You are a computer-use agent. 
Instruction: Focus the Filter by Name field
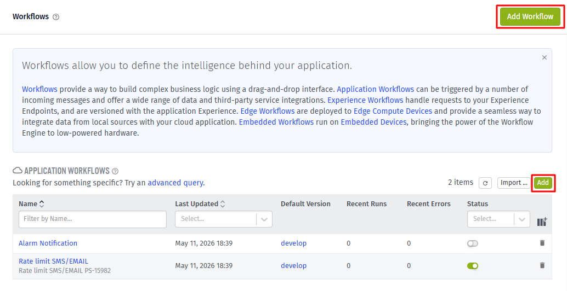coord(93,219)
